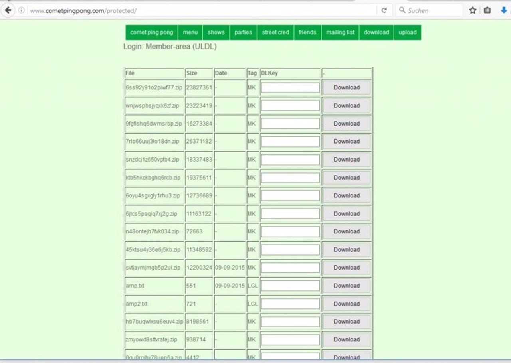The image size is (511, 363).
Task: Click the site information icon in address bar
Action: click(21, 10)
